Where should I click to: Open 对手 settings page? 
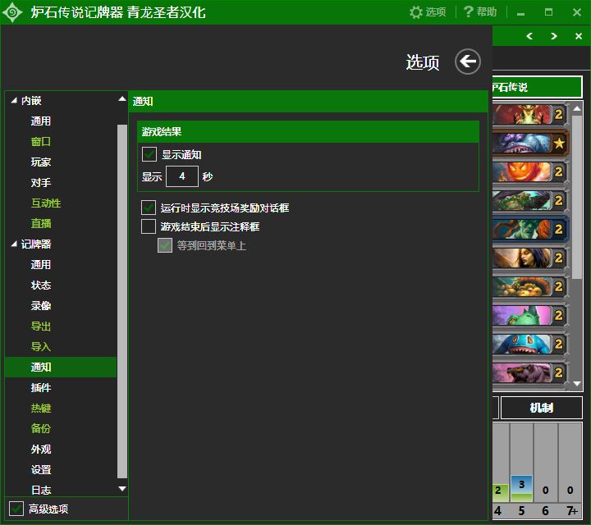41,183
